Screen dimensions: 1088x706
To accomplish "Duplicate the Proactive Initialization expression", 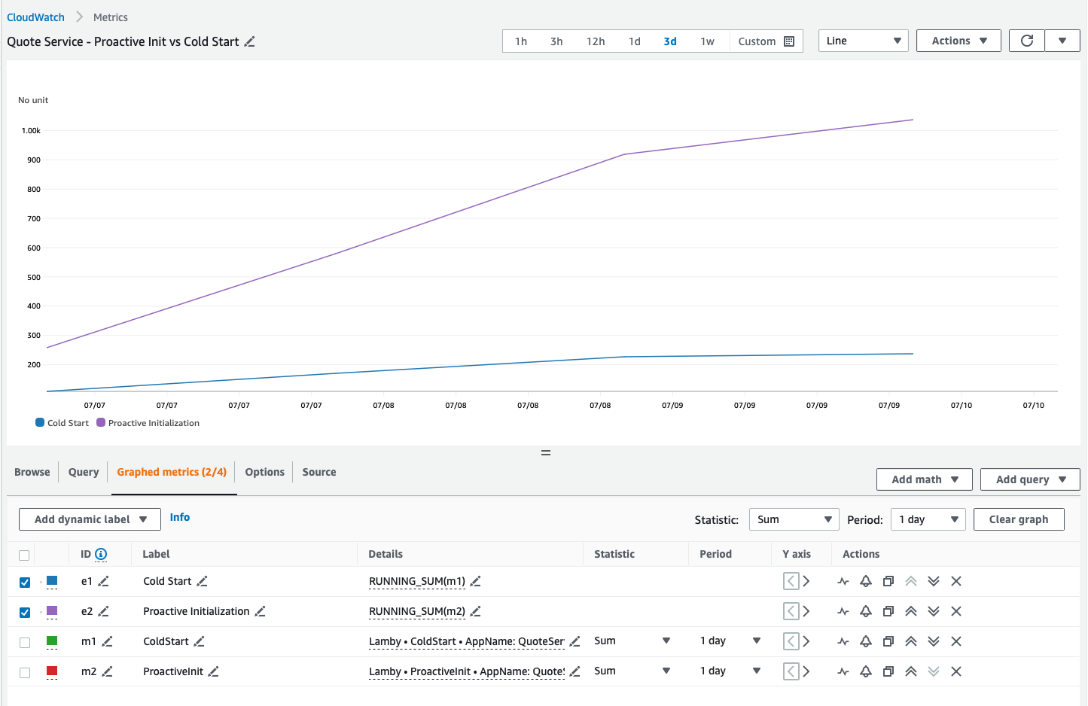I will coord(888,611).
